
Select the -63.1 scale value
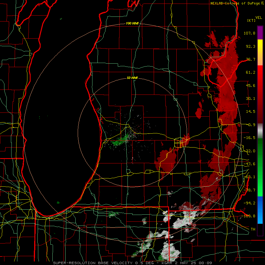coord(249,177)
